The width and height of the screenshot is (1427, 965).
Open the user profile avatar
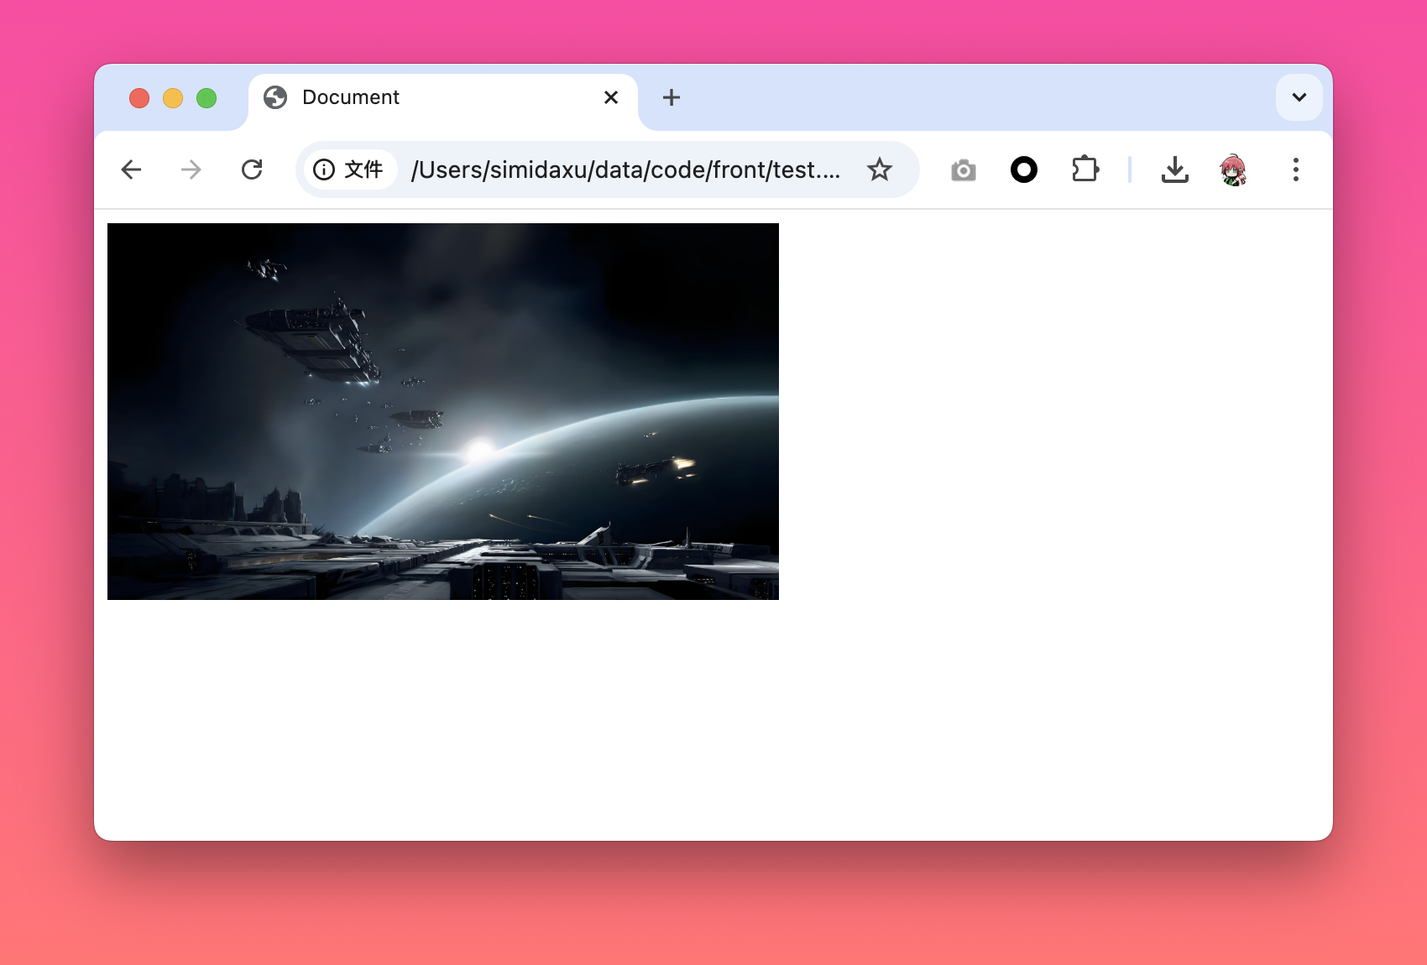click(1233, 170)
